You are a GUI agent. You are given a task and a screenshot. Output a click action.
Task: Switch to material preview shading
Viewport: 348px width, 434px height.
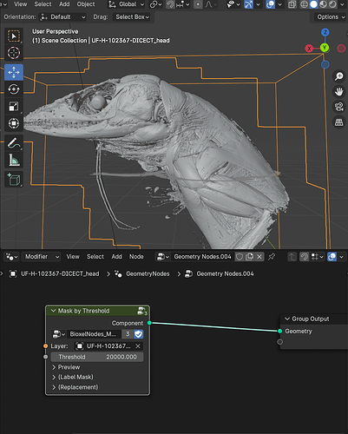pos(323,4)
